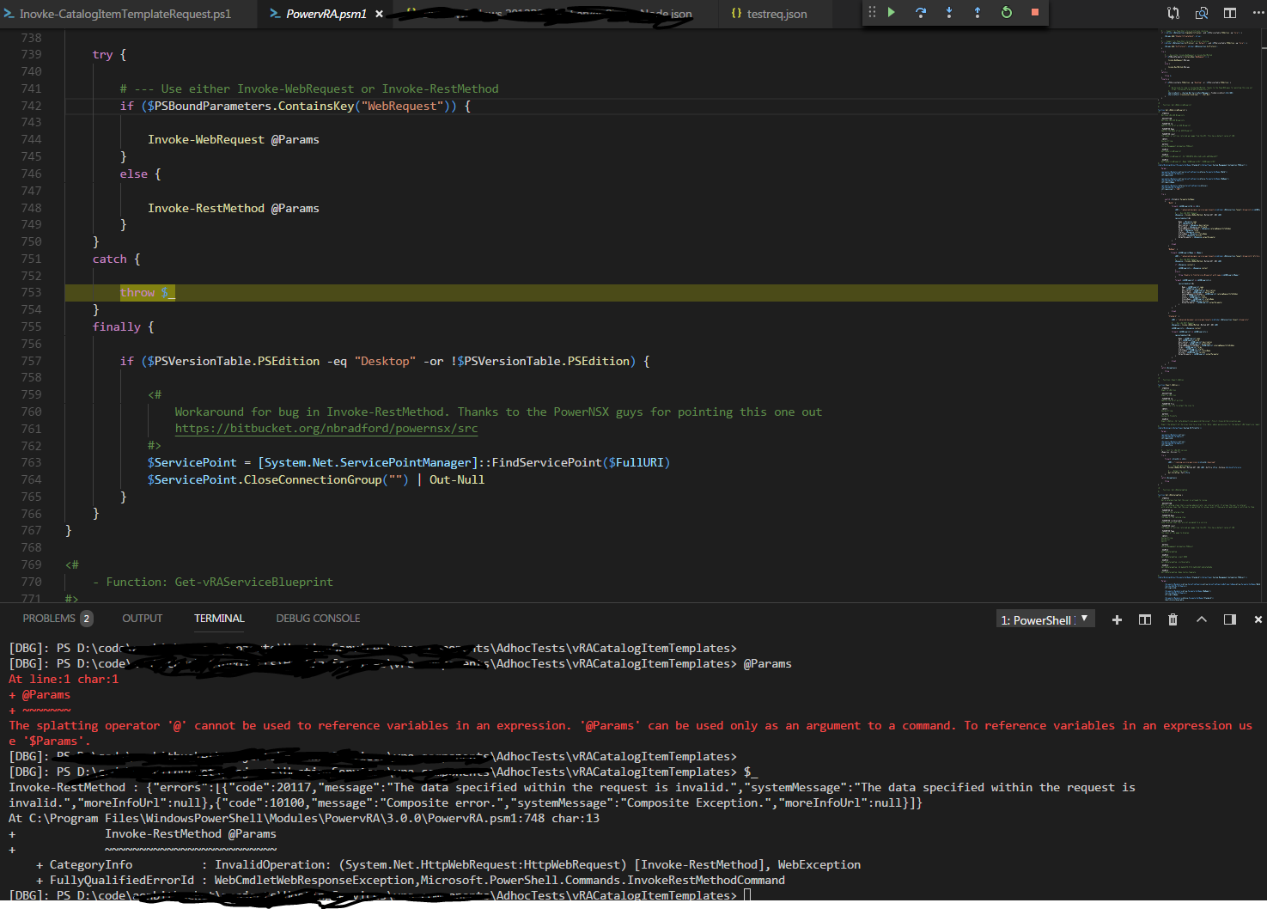Split the terminal in the panel
Image resolution: width=1267 pixels, height=909 pixels.
coord(1144,619)
